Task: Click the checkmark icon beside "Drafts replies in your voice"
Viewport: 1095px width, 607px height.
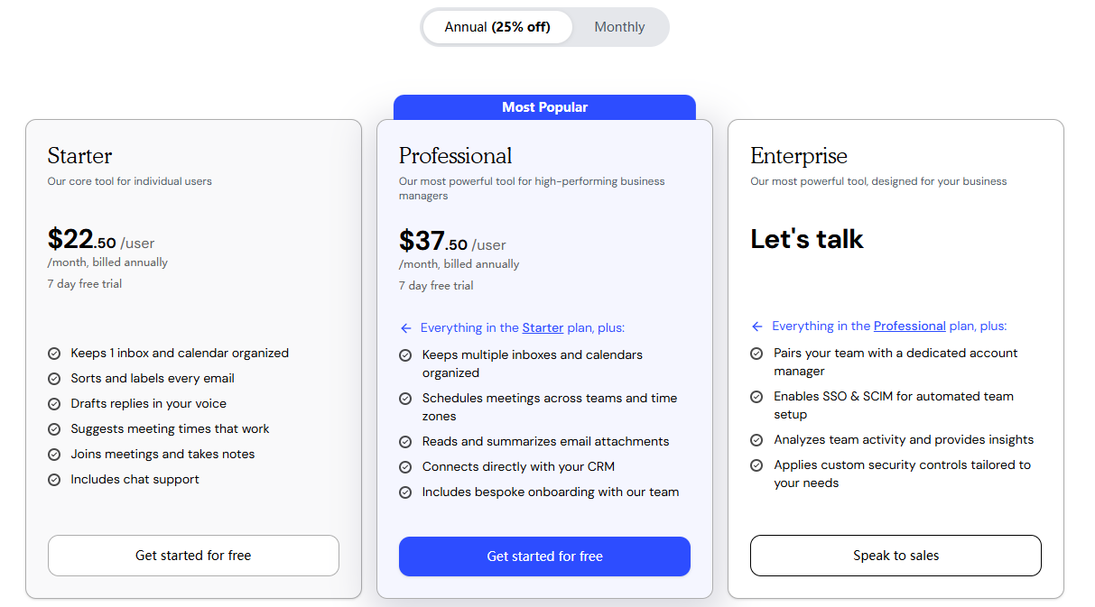Action: (54, 403)
